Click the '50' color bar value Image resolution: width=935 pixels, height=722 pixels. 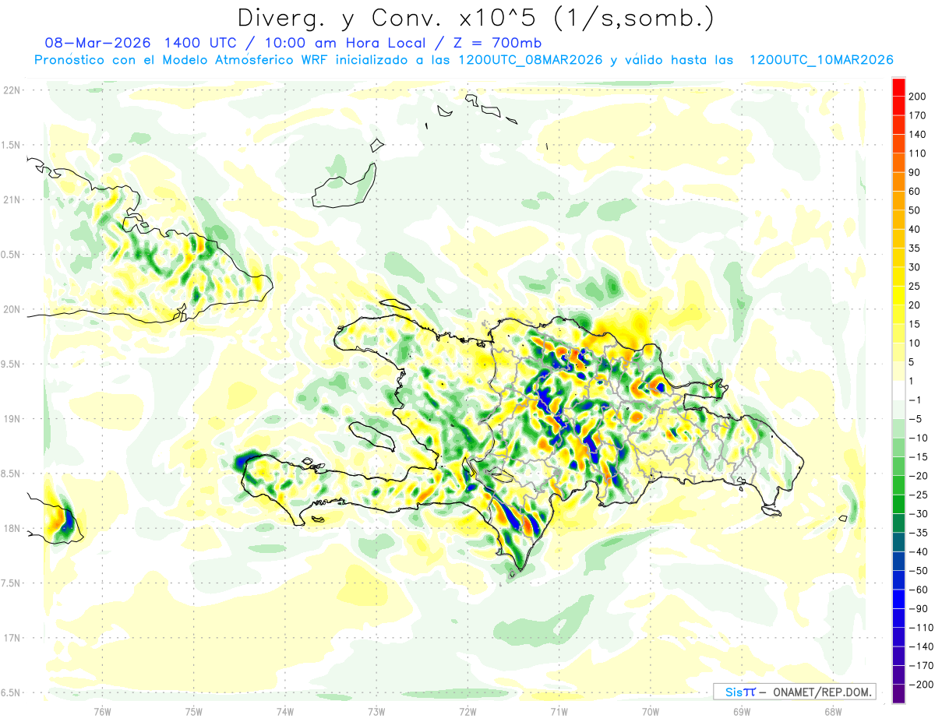915,210
